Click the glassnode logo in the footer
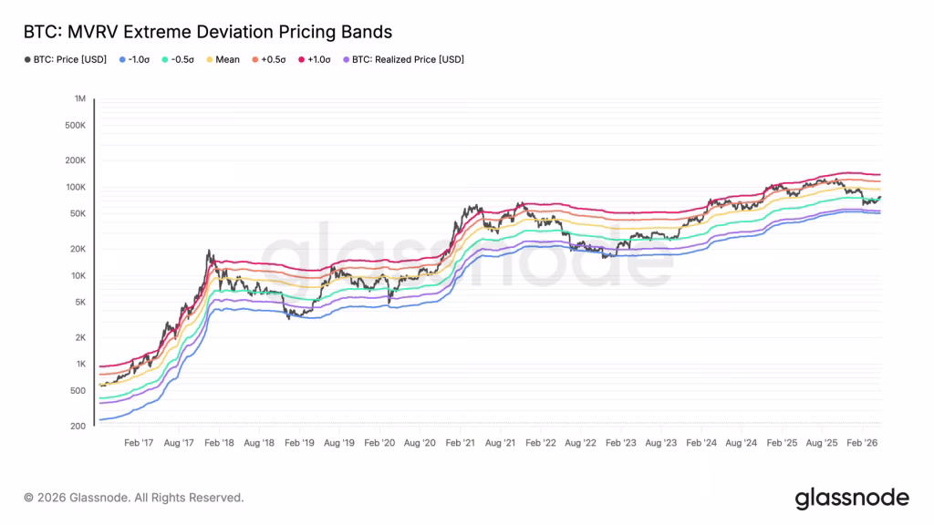This screenshot has height=525, width=934. coord(852,498)
